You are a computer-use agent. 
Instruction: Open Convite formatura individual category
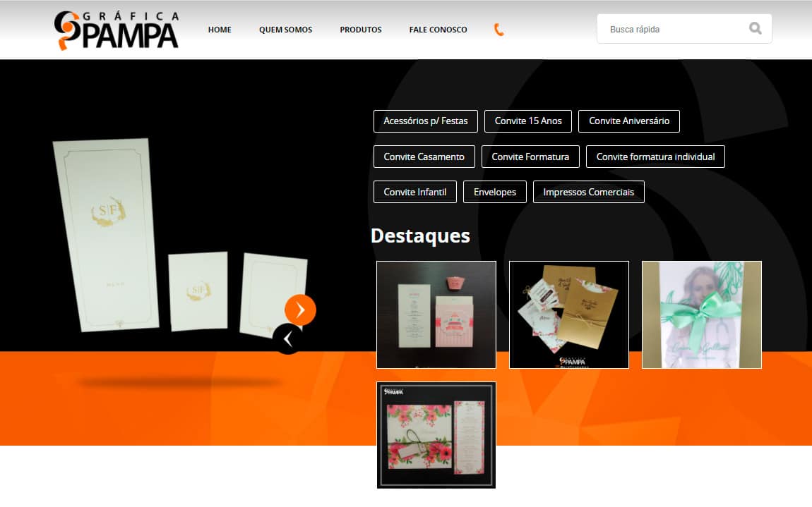[656, 157]
